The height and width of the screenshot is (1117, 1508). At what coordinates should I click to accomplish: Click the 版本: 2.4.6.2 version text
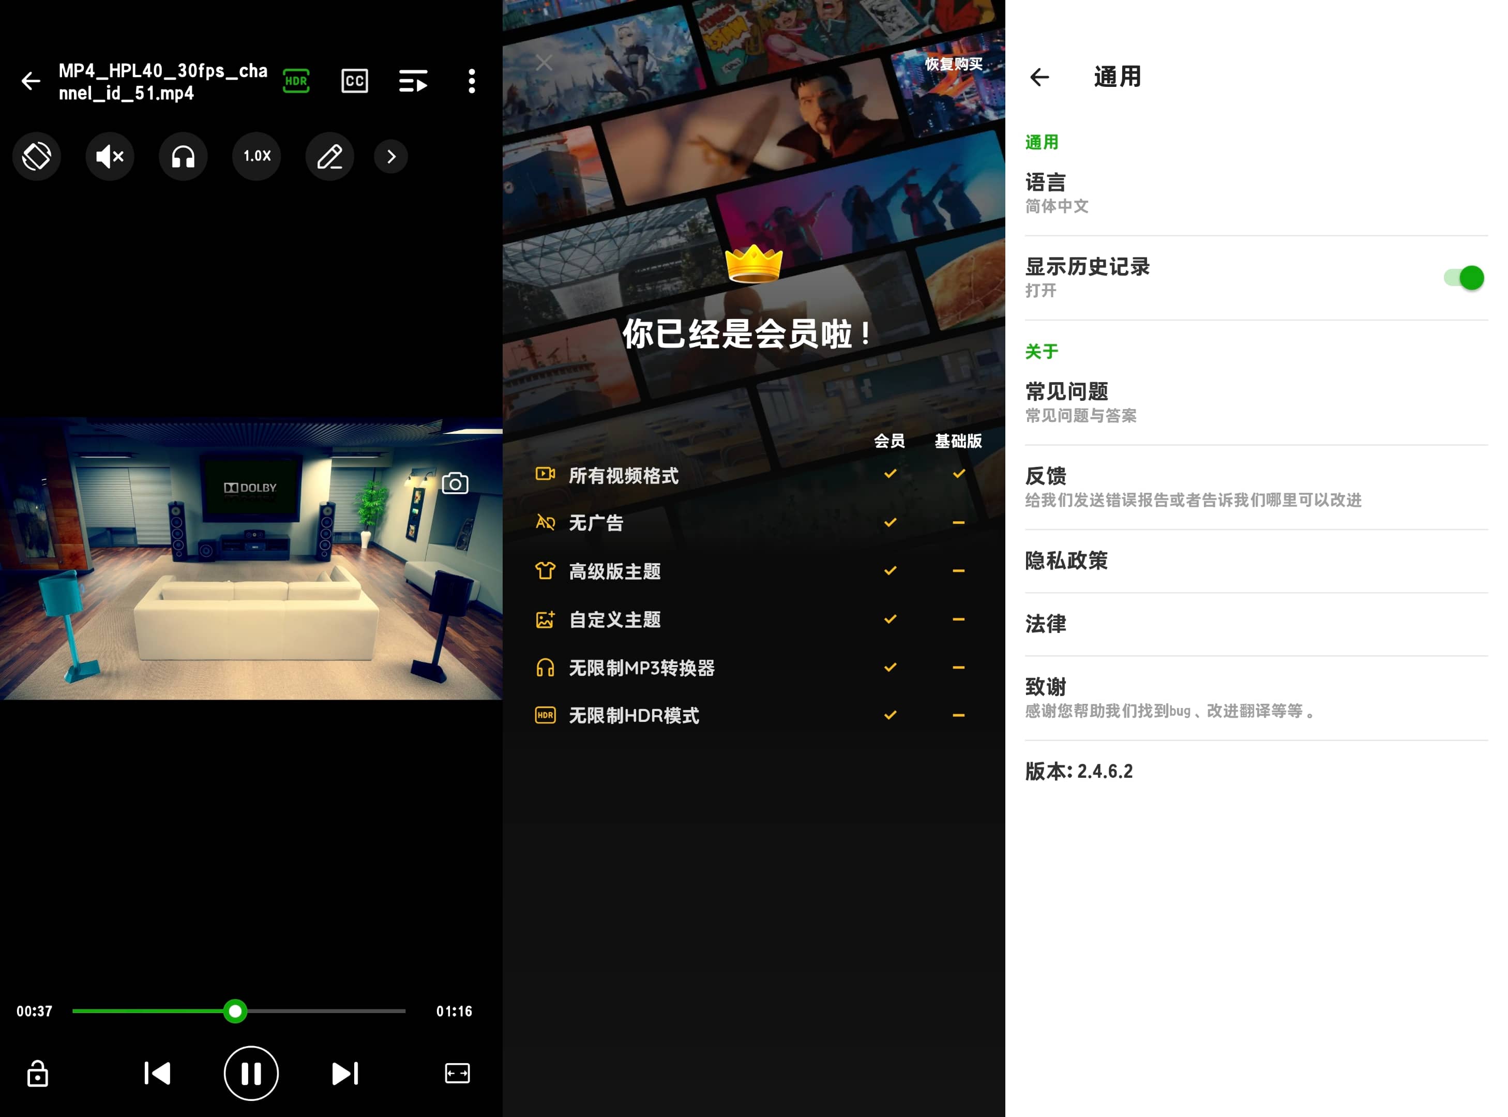(x=1079, y=772)
